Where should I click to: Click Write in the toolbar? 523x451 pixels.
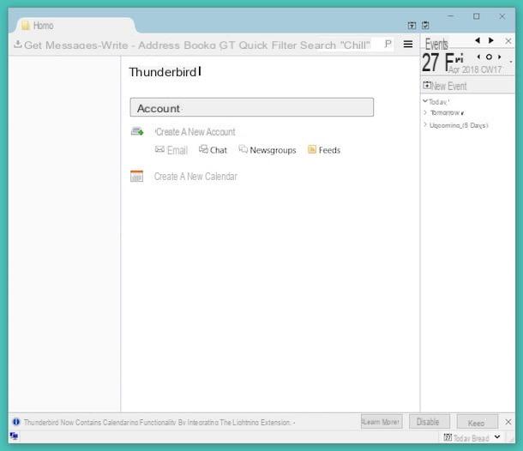pyautogui.click(x=115, y=45)
